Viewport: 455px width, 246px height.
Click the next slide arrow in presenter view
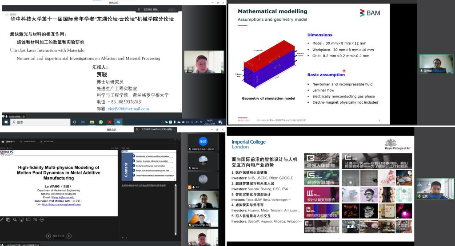[x=69, y=236]
